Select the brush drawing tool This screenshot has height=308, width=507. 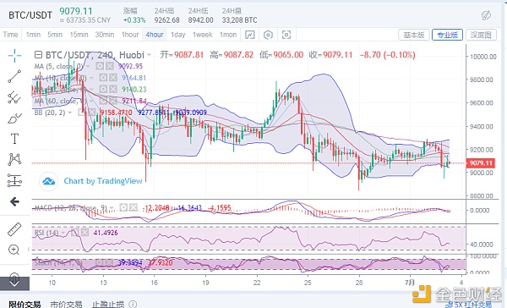[x=14, y=118]
